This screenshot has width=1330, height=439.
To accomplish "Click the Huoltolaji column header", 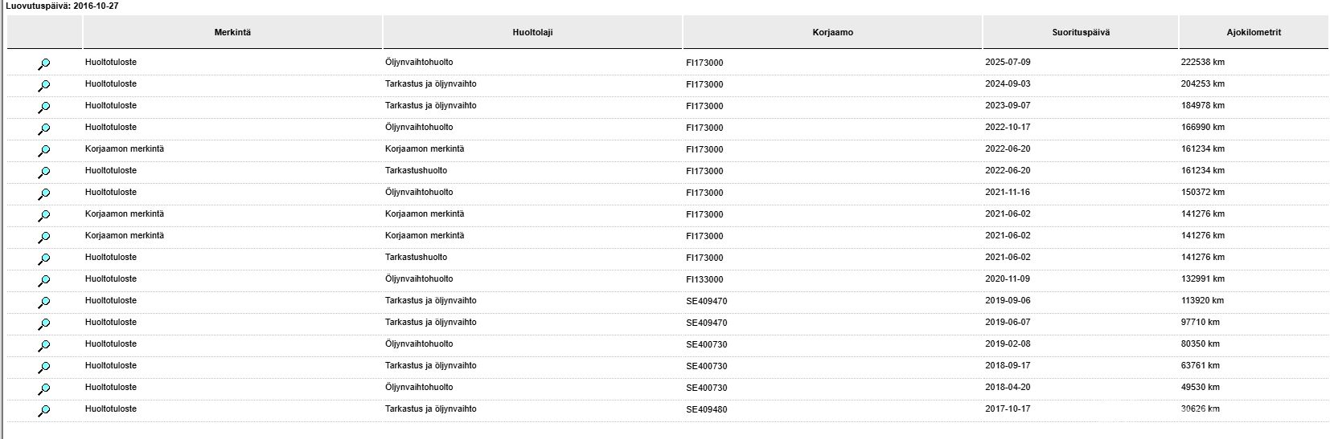I will click(x=532, y=32).
